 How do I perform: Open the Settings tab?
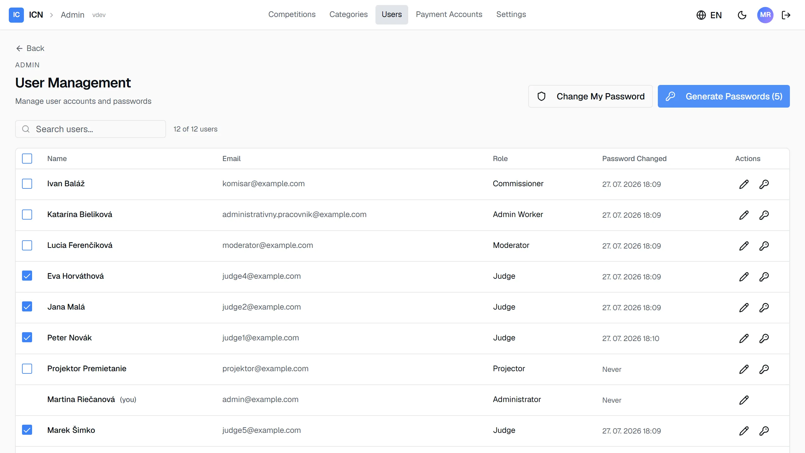(511, 14)
